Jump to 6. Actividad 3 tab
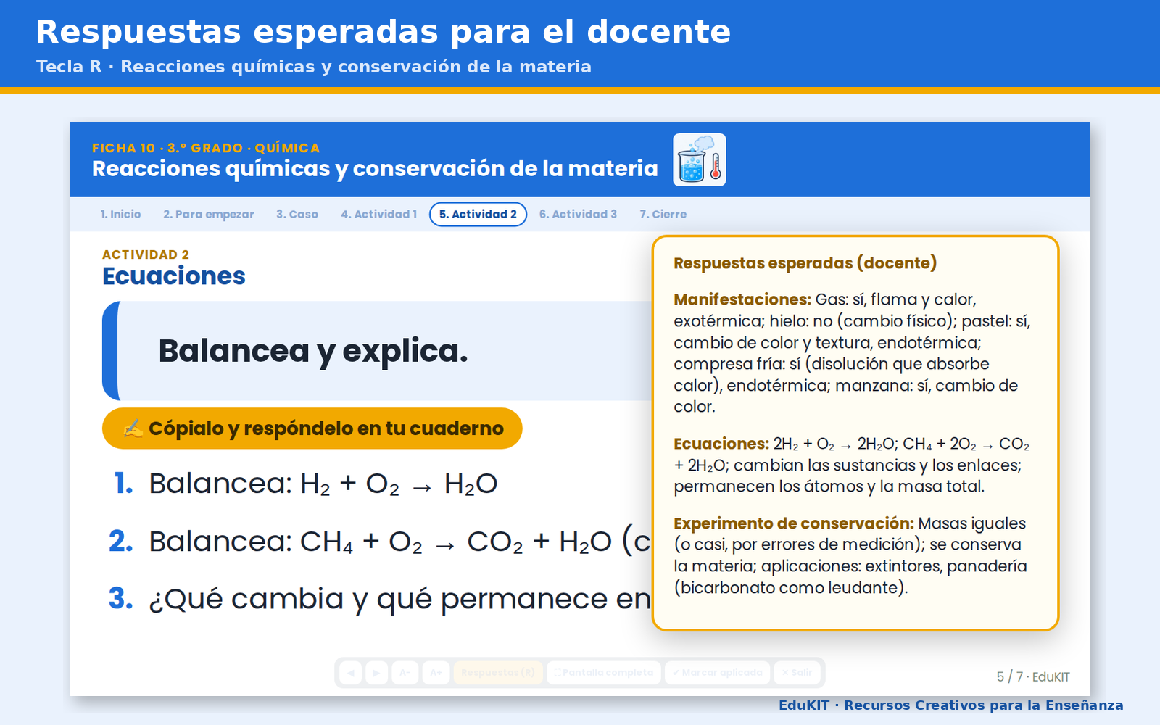 578,215
